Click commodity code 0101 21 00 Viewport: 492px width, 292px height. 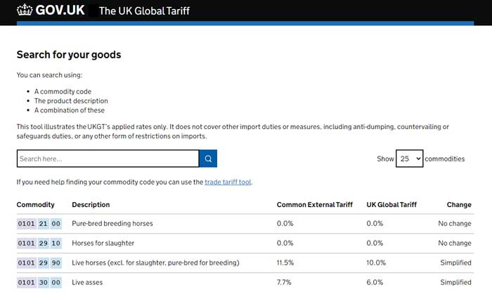[39, 224]
